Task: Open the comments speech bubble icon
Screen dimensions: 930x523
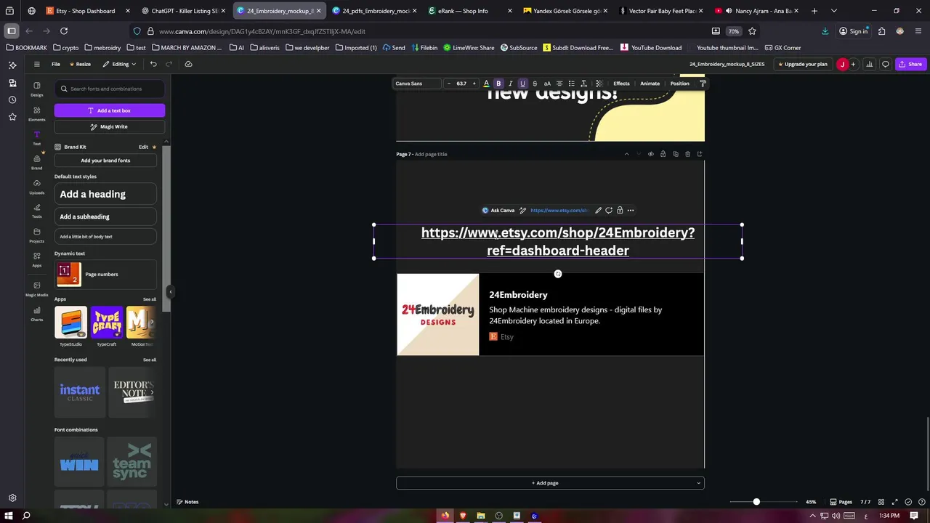Action: click(x=885, y=64)
